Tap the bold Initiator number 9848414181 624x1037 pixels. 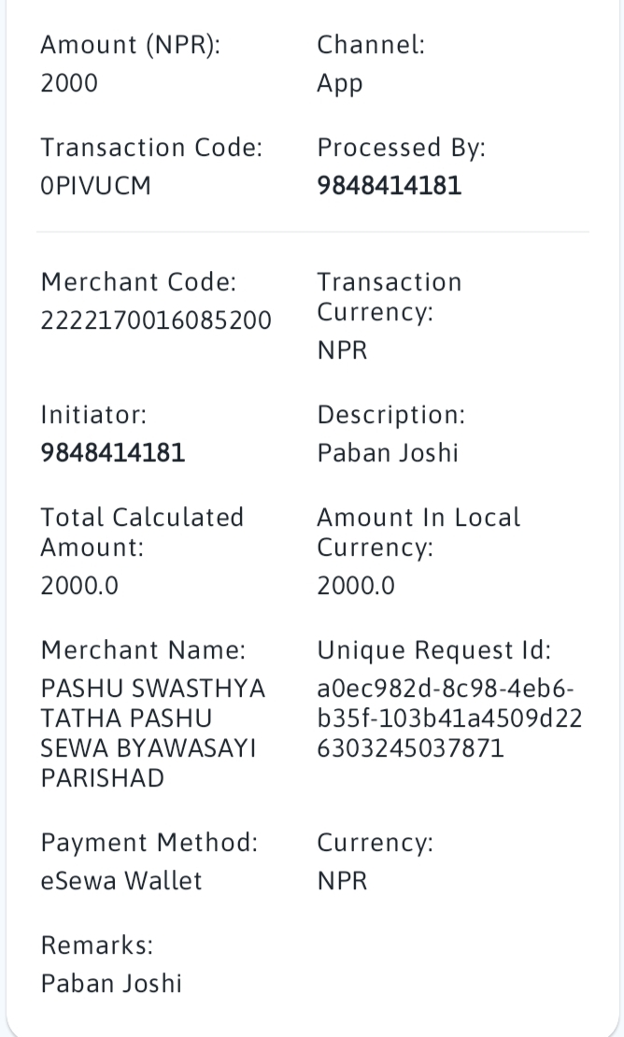pyautogui.click(x=112, y=453)
